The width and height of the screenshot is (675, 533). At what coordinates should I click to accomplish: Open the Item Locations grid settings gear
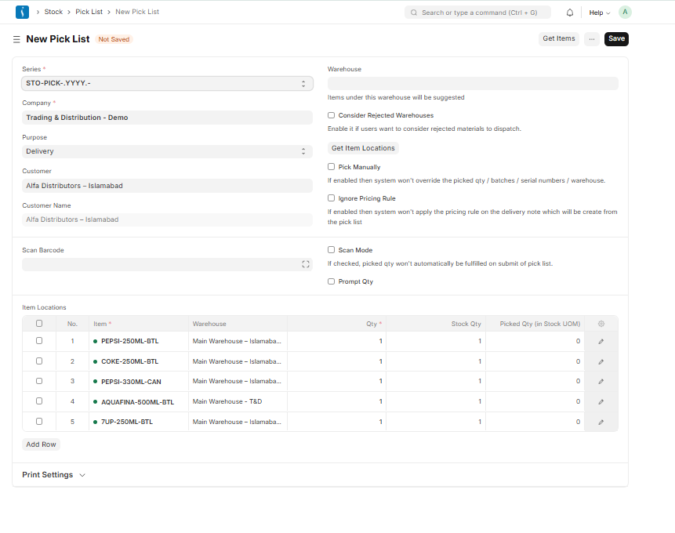point(601,324)
